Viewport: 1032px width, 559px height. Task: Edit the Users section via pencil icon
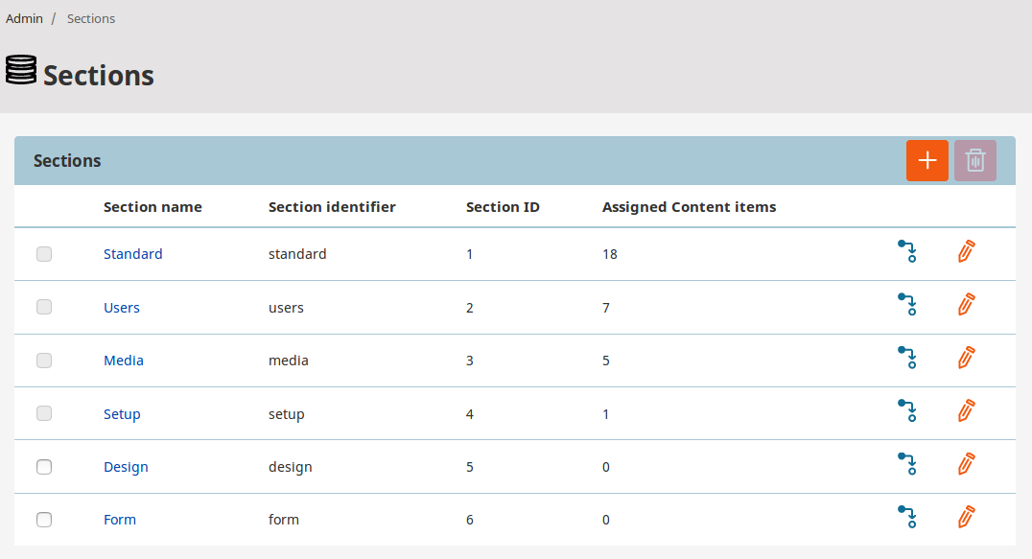click(966, 305)
